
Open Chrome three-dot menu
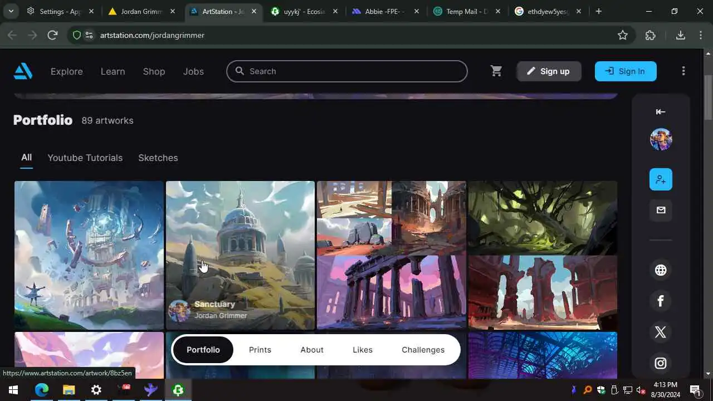[x=701, y=35]
